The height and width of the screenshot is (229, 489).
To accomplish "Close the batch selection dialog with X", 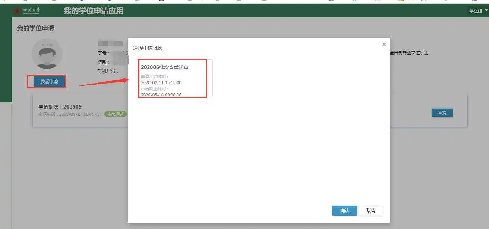I will click(384, 44).
